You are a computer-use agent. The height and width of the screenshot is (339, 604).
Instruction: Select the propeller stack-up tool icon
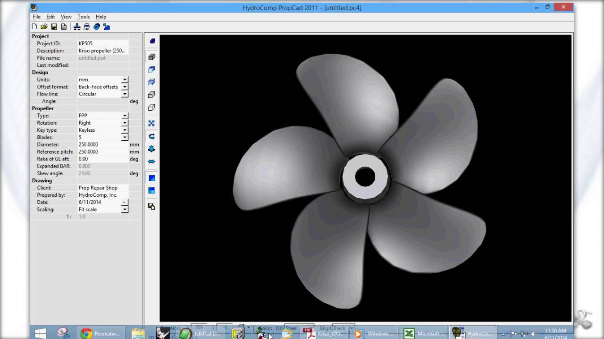(77, 26)
